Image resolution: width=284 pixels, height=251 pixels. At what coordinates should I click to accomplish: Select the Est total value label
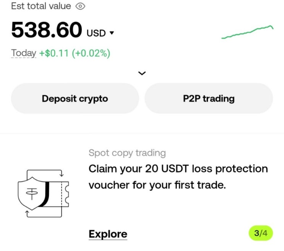(x=41, y=6)
